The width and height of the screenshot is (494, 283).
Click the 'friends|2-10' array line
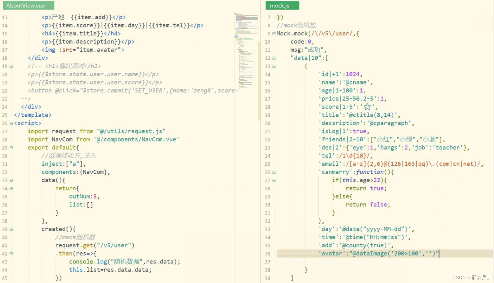pyautogui.click(x=382, y=139)
